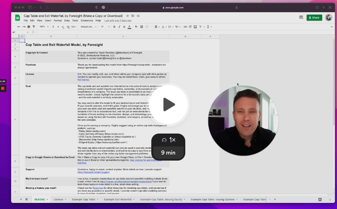Collapse the toolbar with the top-right chevron

point(332,27)
